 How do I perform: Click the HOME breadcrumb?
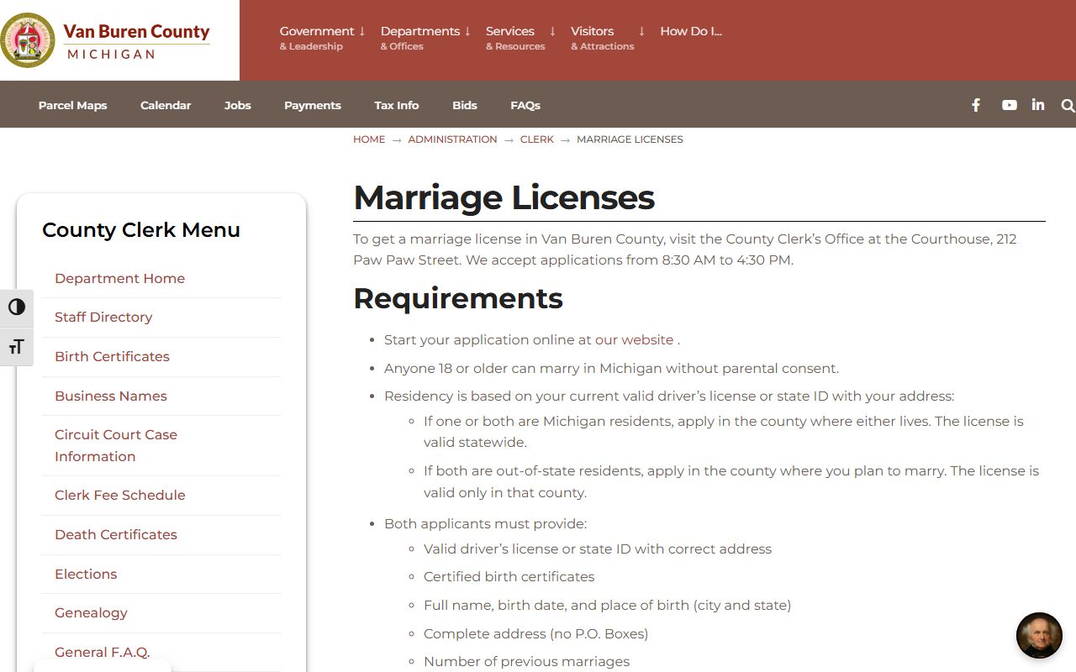pos(369,139)
